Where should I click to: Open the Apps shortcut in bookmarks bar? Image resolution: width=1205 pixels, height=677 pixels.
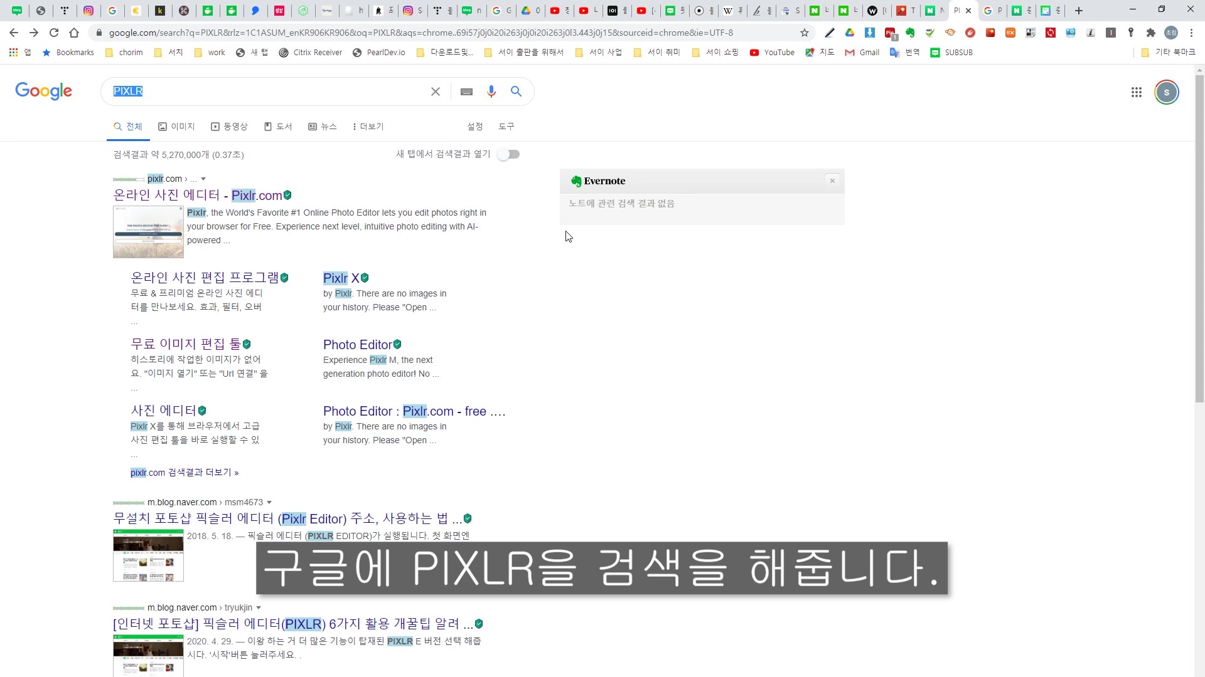(x=20, y=53)
